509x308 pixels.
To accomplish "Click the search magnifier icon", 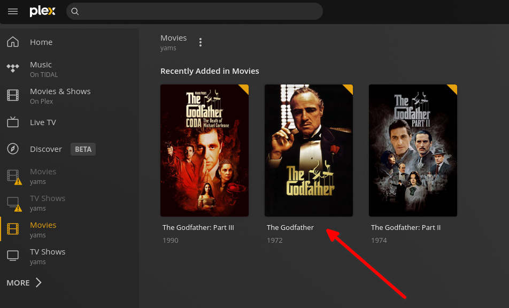I will point(75,12).
